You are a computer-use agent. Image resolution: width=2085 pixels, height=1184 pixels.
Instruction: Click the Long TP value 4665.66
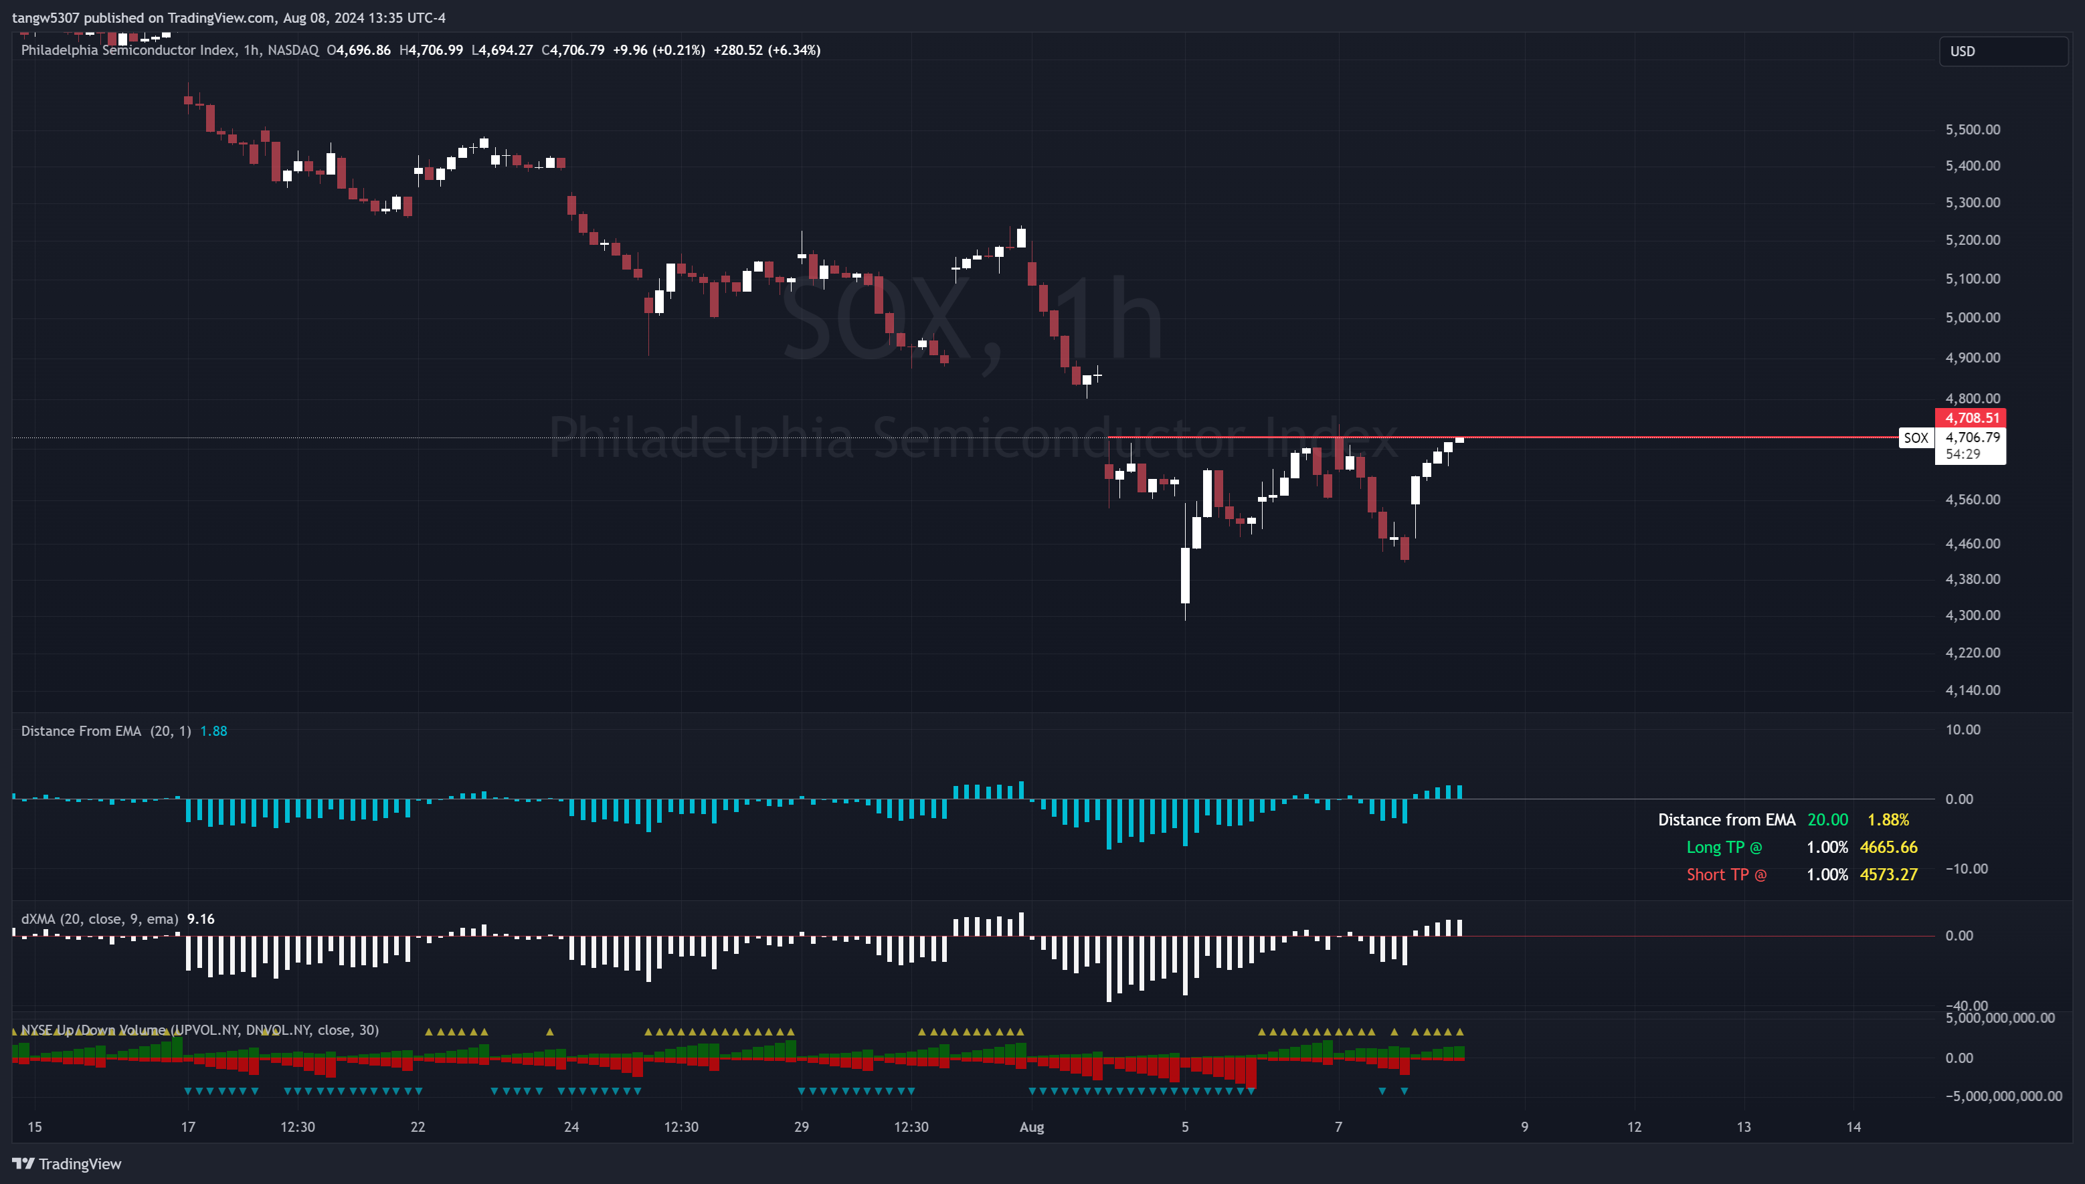tap(1888, 847)
